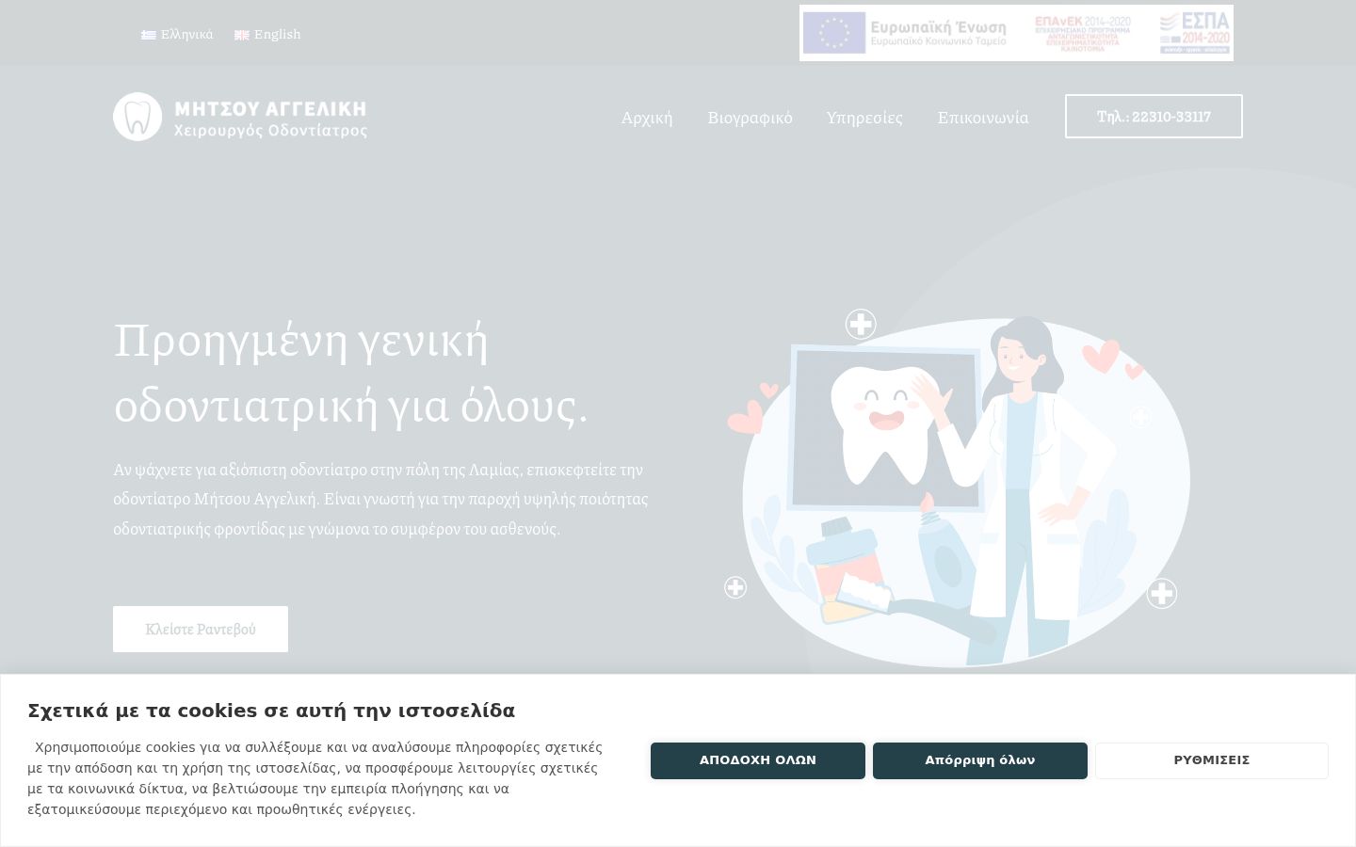Click the ΜΗΤΣΟΥ ΑΓΓΕΛΙΚΗ site title
The height and width of the screenshot is (847, 1356).
tap(271, 108)
